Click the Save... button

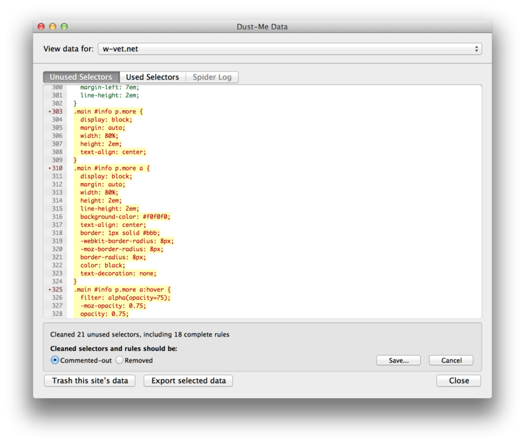(x=398, y=360)
